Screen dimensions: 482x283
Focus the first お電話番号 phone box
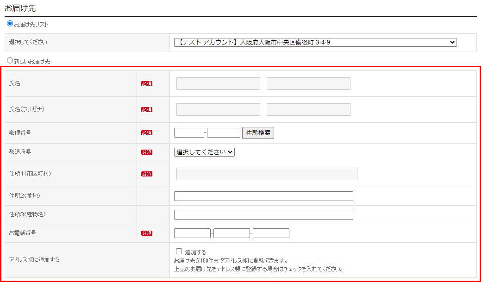[x=192, y=233]
